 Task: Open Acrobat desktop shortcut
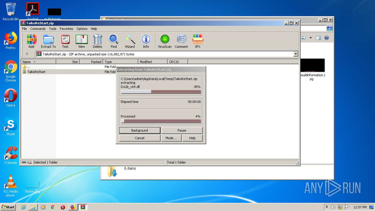click(x=33, y=11)
